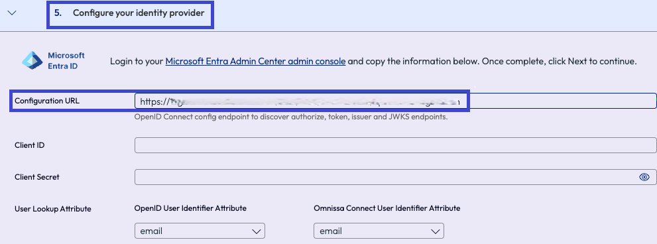The image size is (657, 244).
Task: Click the Client ID input field
Action: pyautogui.click(x=395, y=145)
